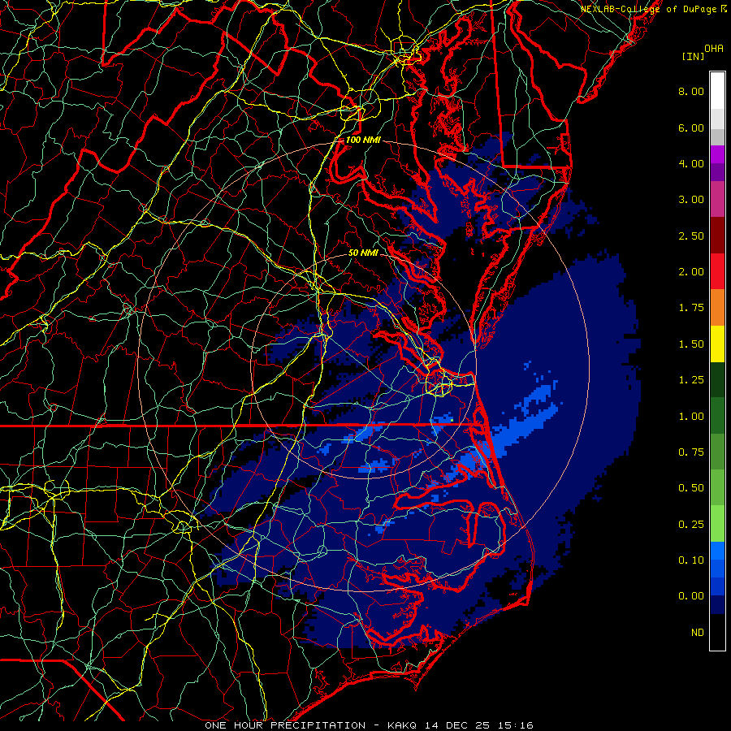Click the ONE HOUR PRECIPITATION title text

(285, 725)
